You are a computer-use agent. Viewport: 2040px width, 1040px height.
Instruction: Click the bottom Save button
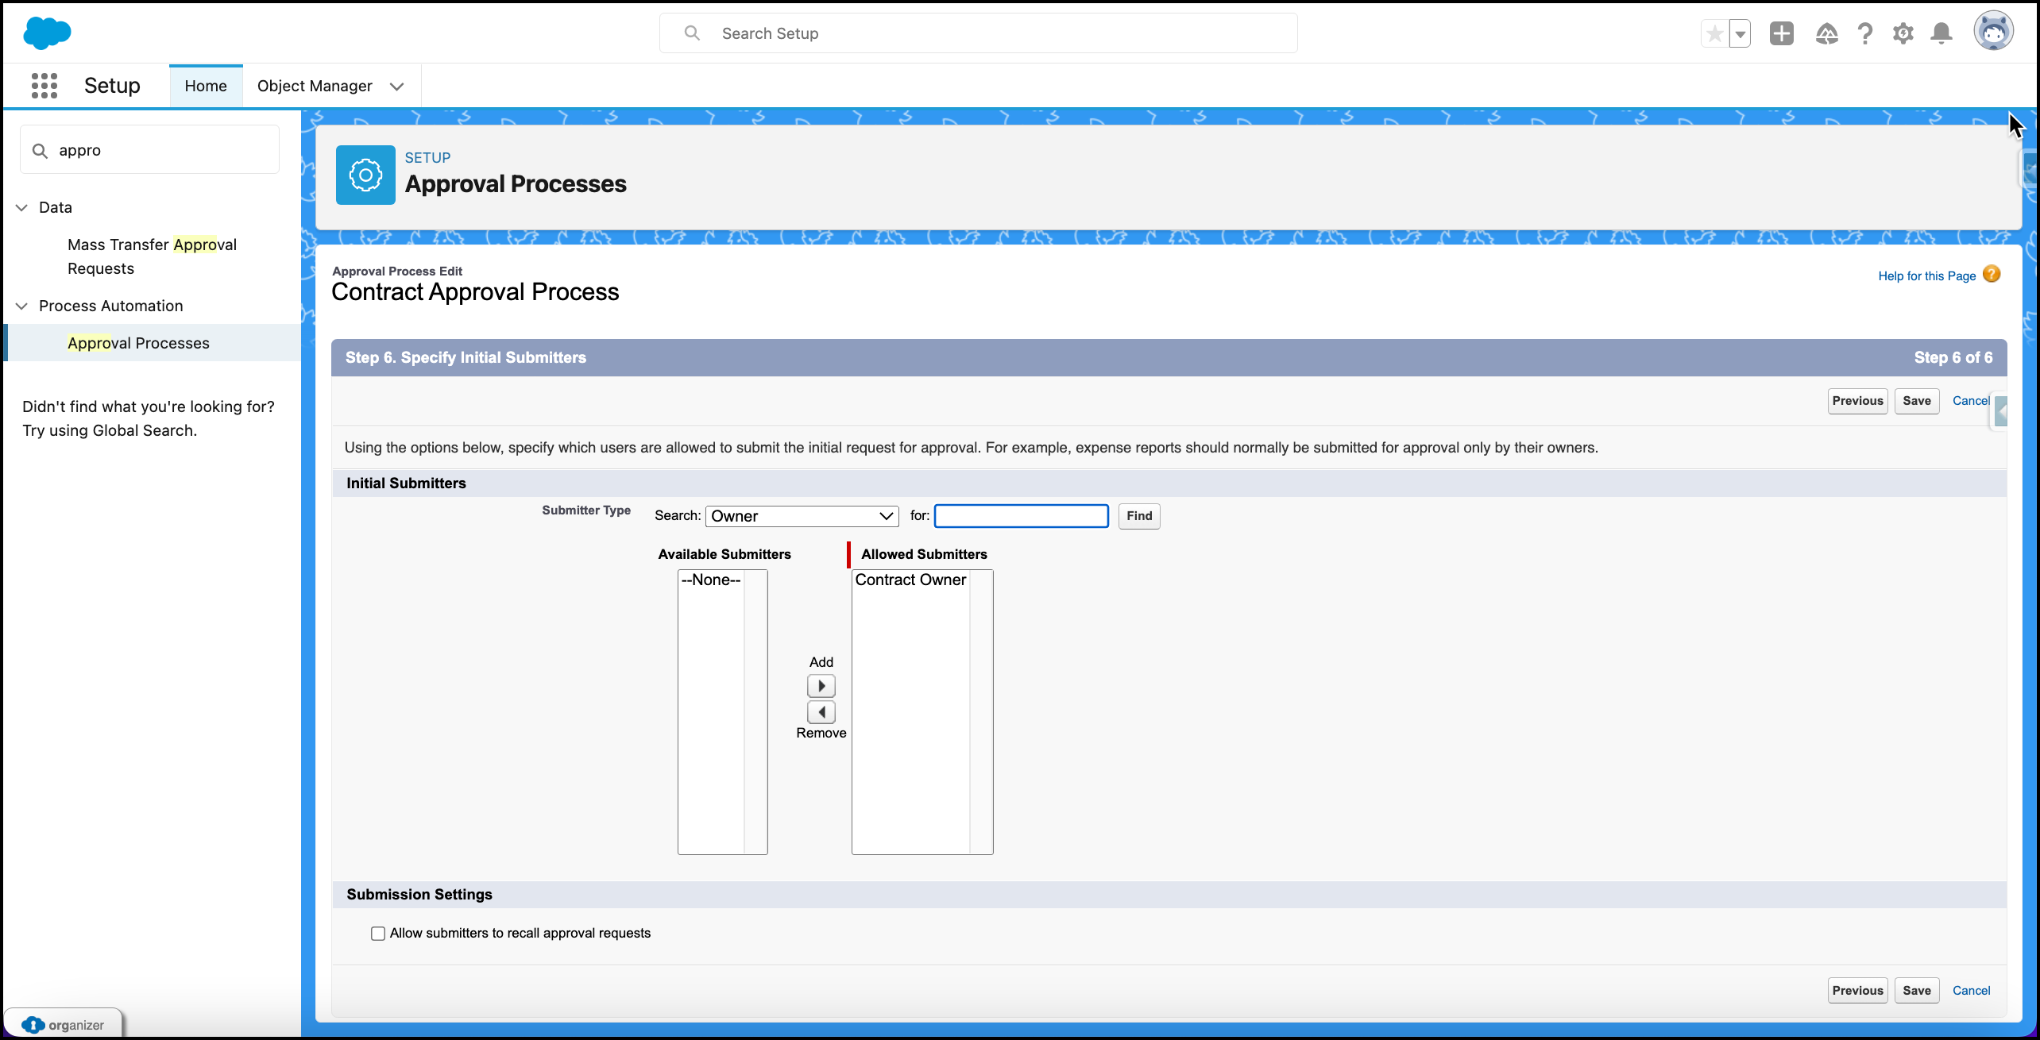(x=1916, y=990)
